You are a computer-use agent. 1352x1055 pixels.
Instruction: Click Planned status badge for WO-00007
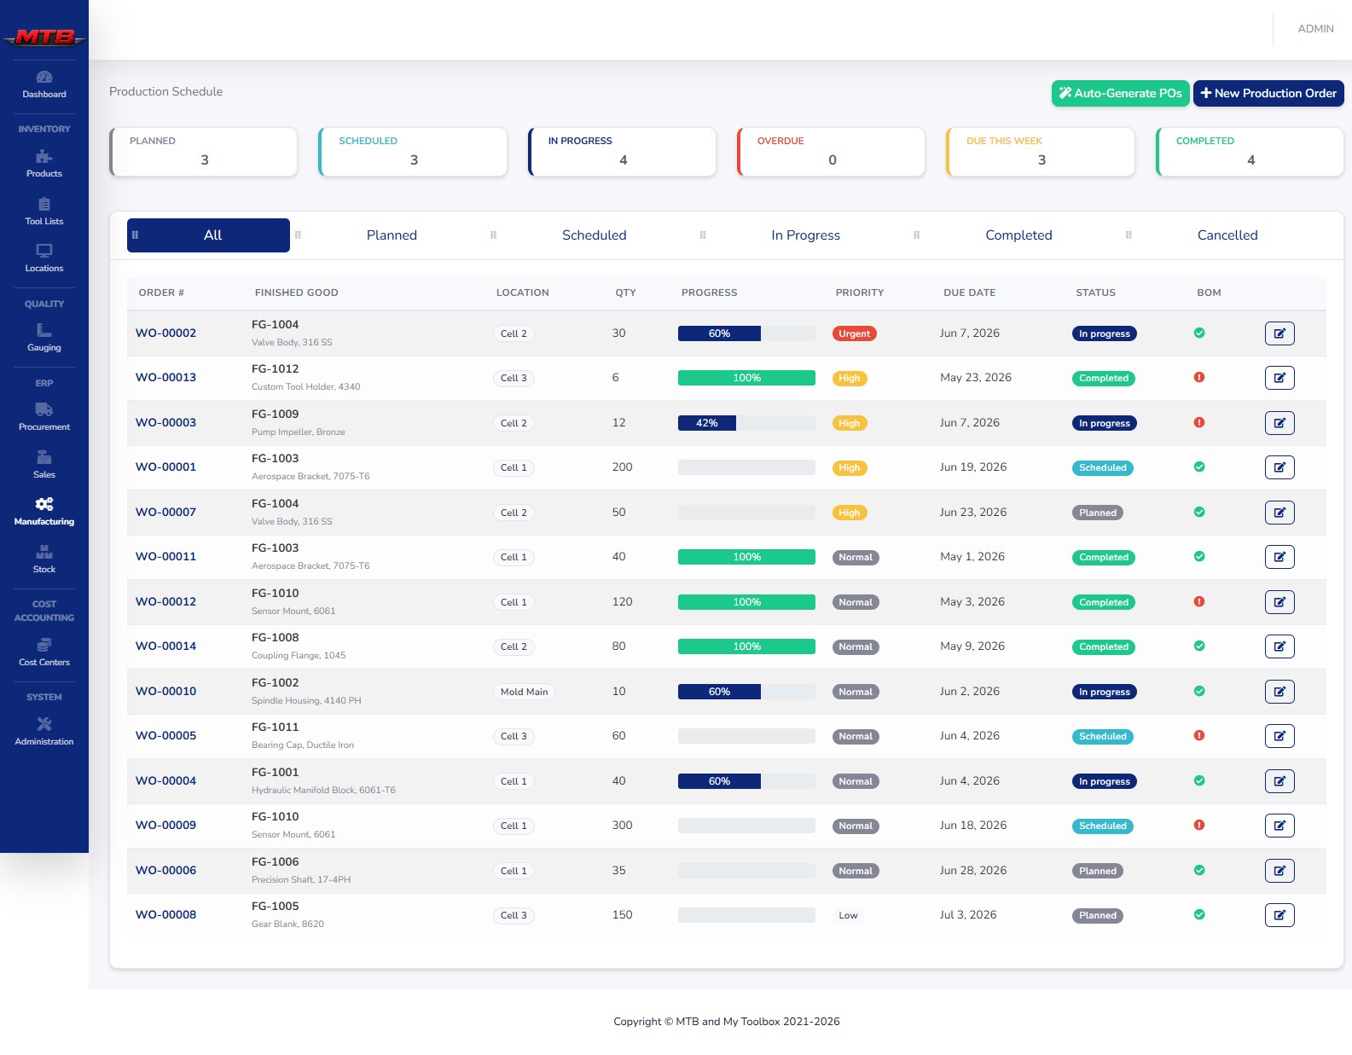1097,513
